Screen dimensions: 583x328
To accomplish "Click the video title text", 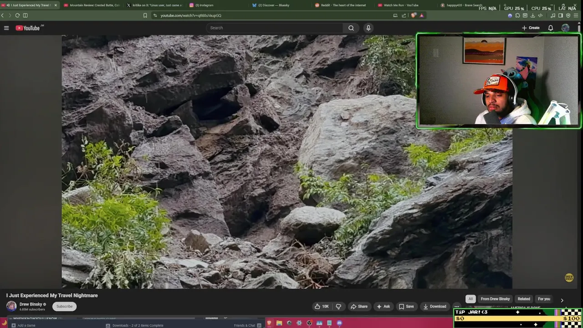I will click(52, 295).
